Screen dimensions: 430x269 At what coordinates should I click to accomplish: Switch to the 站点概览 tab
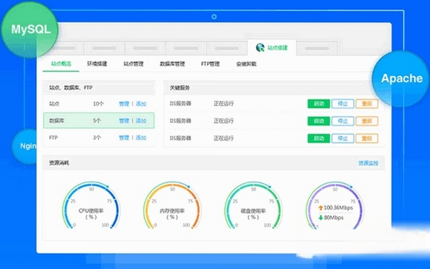(61, 64)
